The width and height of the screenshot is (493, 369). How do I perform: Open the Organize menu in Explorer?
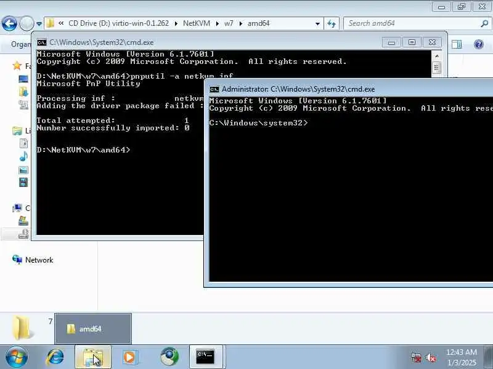click(x=21, y=44)
